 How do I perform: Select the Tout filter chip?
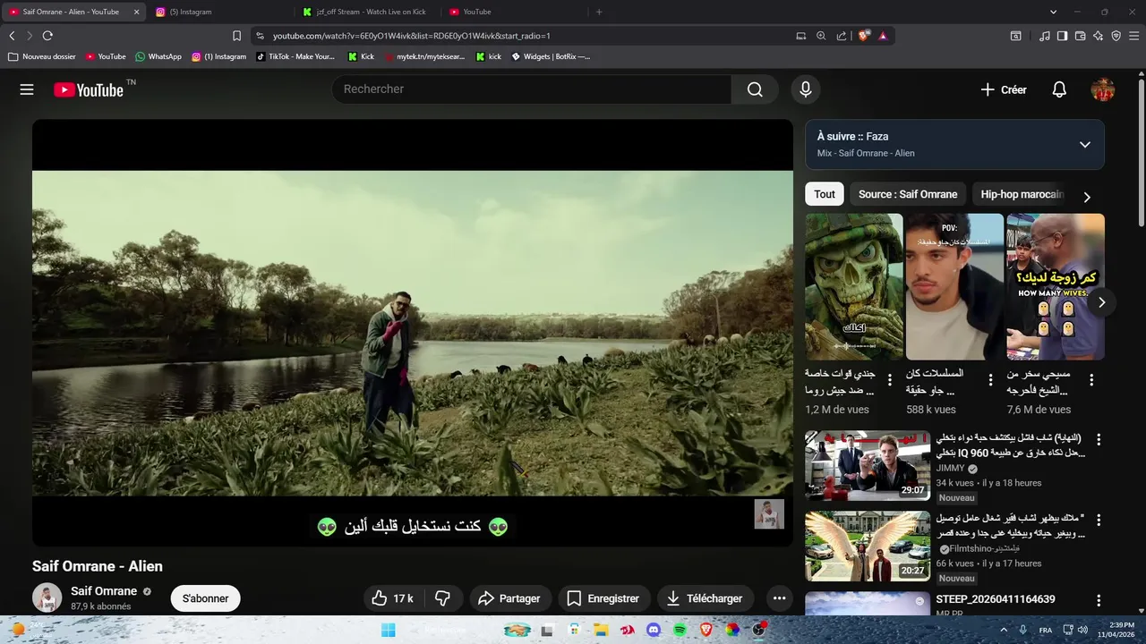(x=825, y=194)
